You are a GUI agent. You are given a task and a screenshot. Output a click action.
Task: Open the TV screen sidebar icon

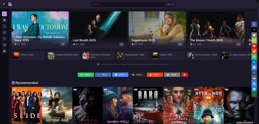tap(5, 26)
